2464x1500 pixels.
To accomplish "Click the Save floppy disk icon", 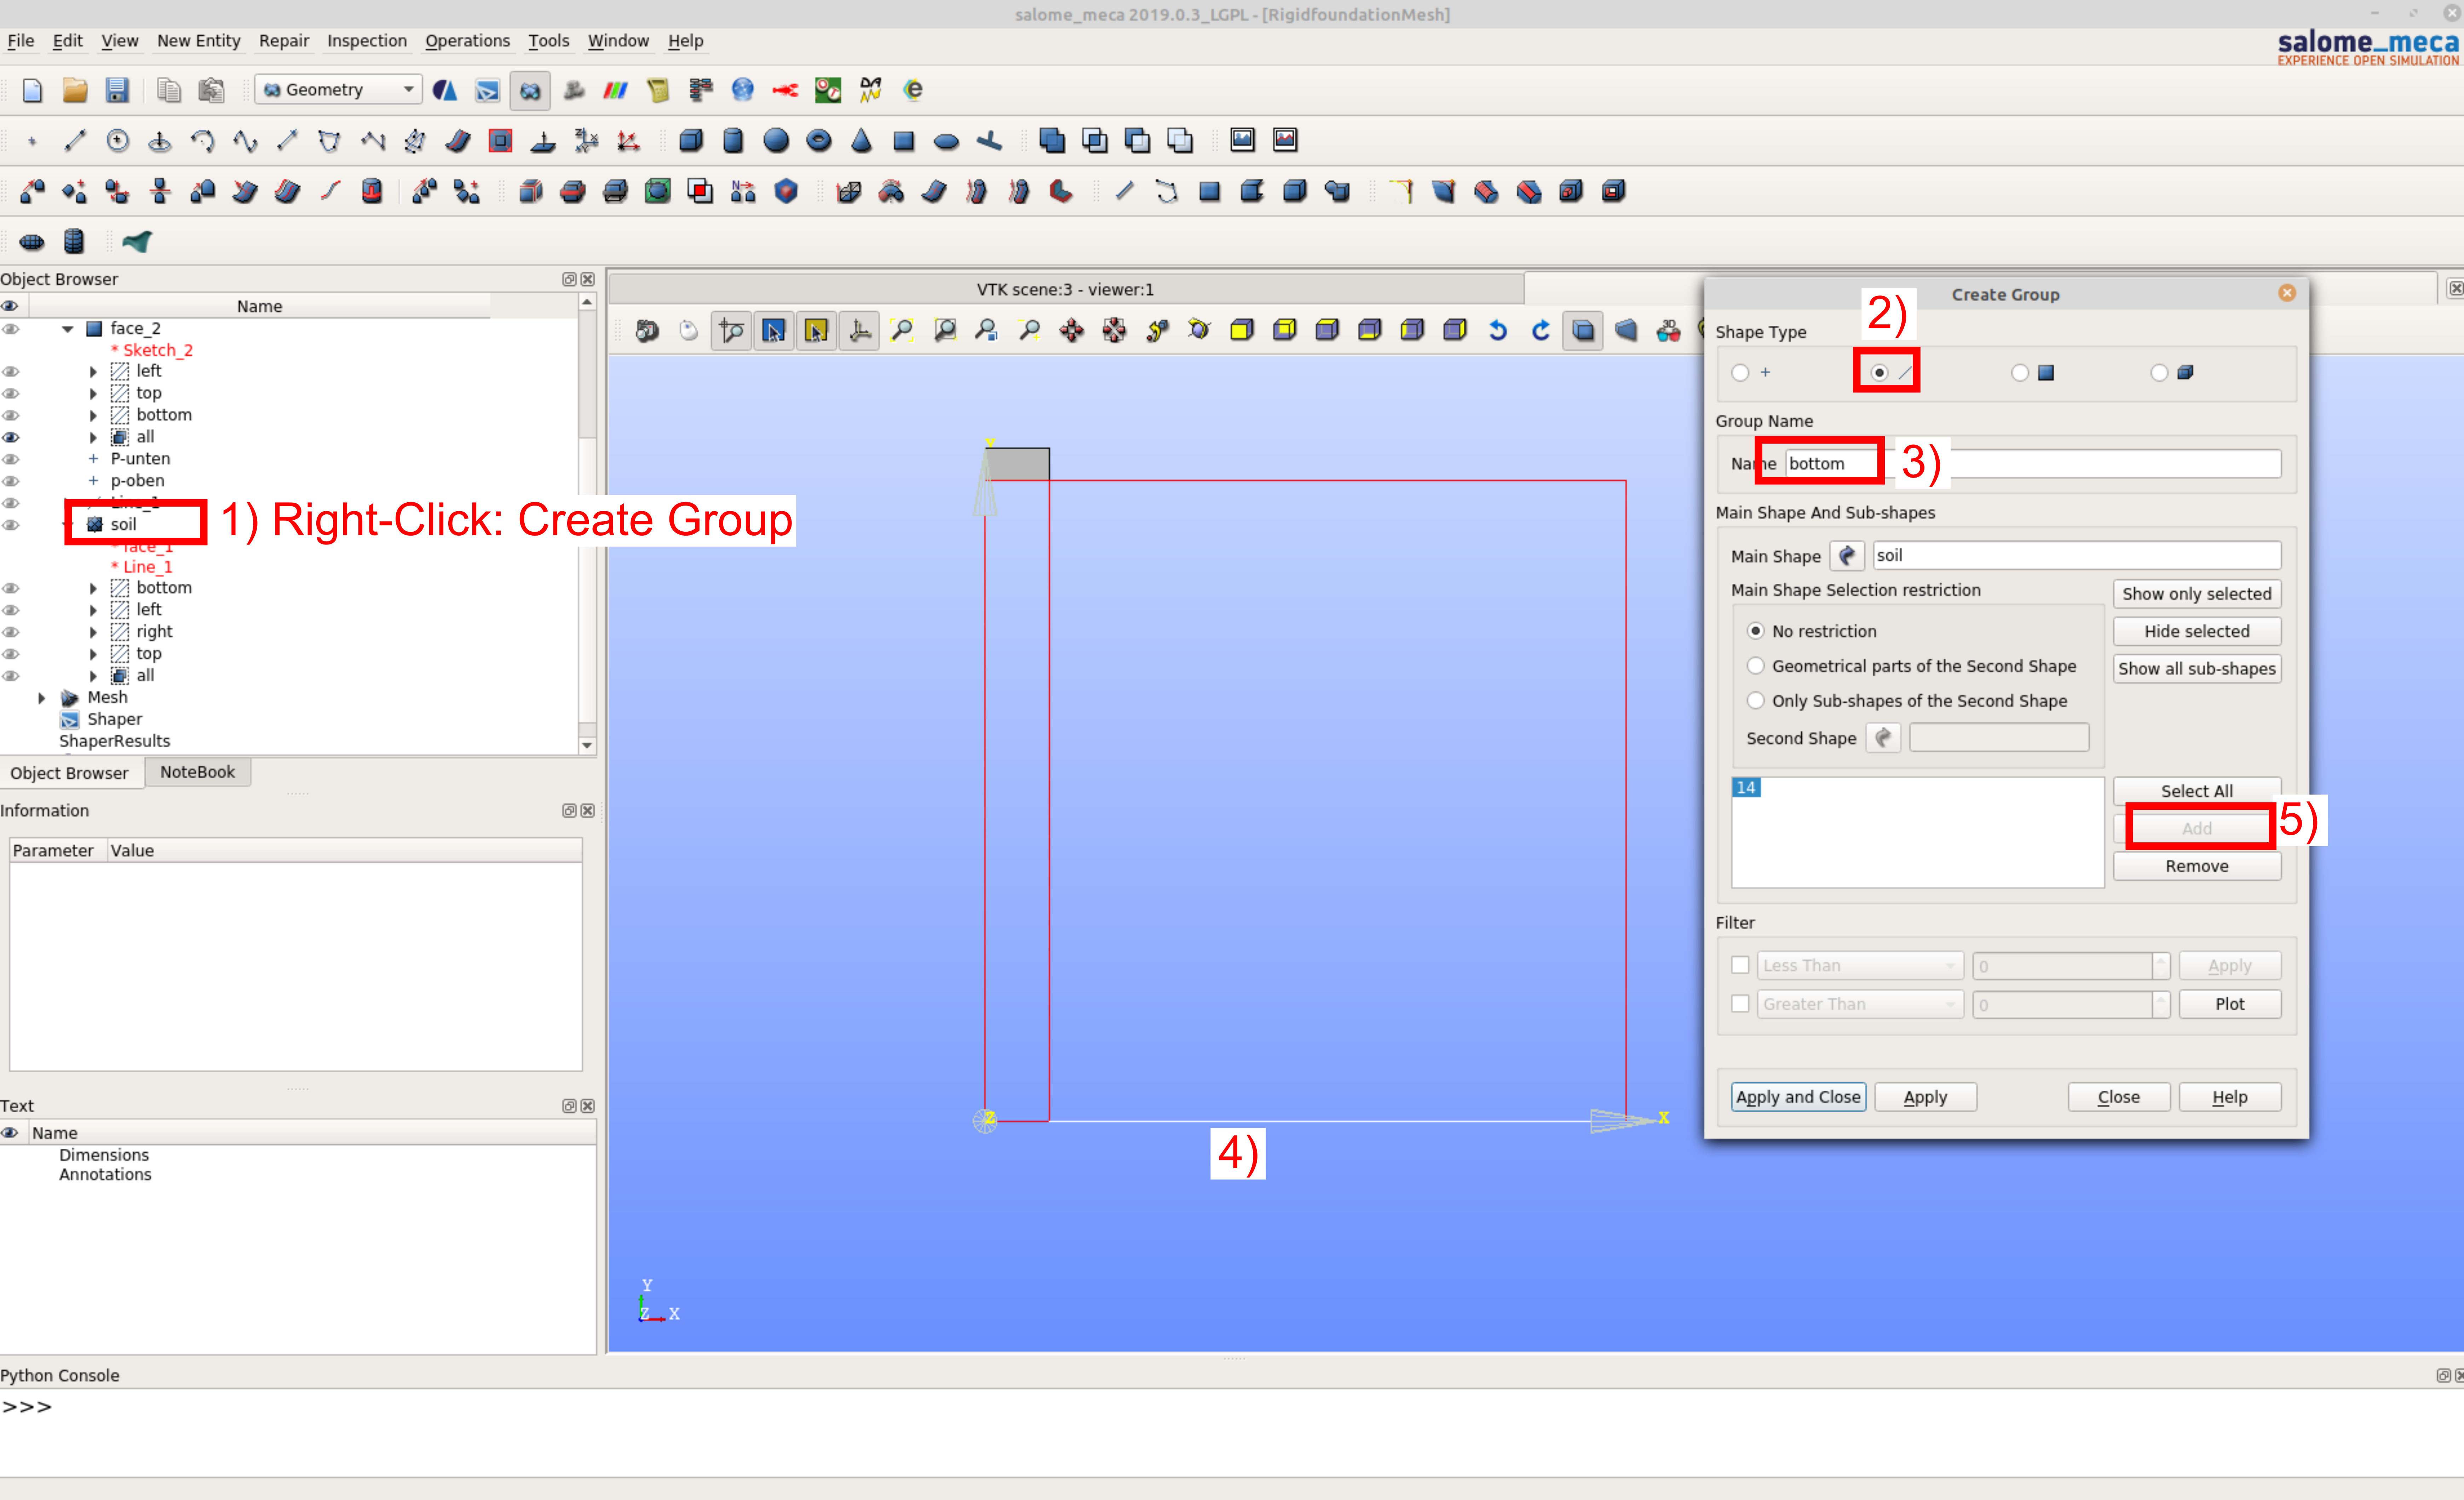I will point(117,90).
